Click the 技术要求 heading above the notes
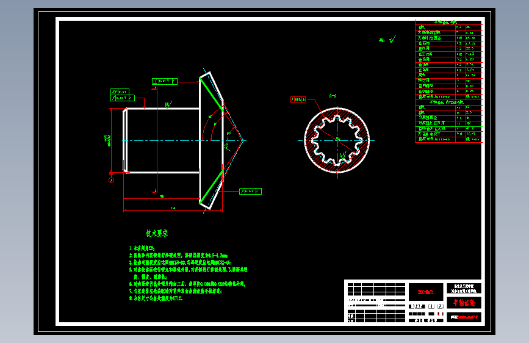This screenshot has width=529, height=343. (x=157, y=233)
